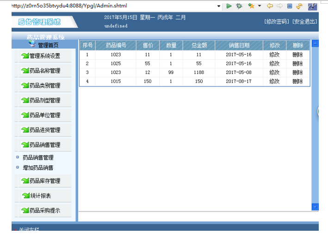This screenshot has height=234, width=328.
Task: Click the total amount cell 1188
Action: [x=199, y=73]
